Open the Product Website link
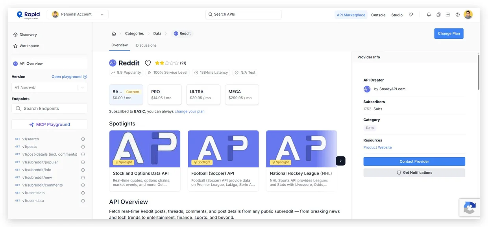Image resolution: width=488 pixels, height=227 pixels. (377, 147)
